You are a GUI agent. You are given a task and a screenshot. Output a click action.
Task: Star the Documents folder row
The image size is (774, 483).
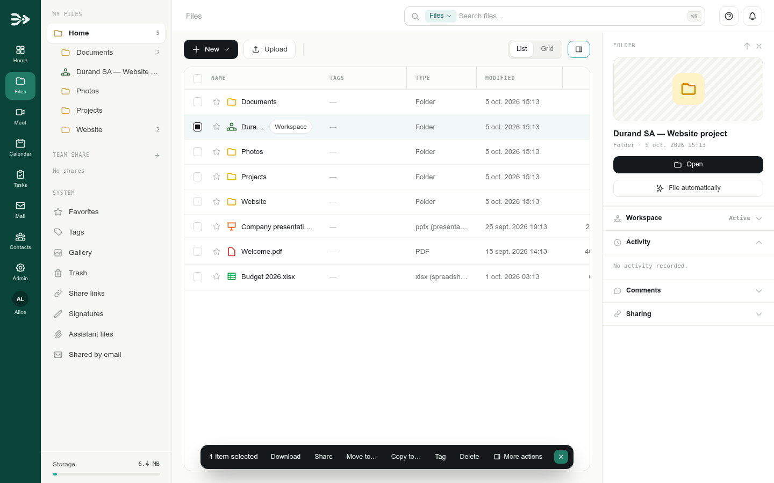pyautogui.click(x=217, y=102)
